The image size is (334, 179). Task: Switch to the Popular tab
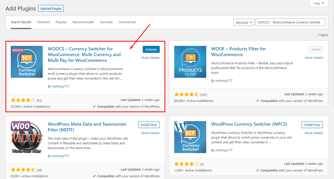point(61,22)
